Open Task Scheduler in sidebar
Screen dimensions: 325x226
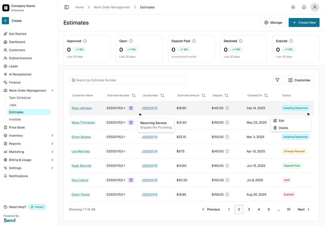pyautogui.click(x=20, y=98)
